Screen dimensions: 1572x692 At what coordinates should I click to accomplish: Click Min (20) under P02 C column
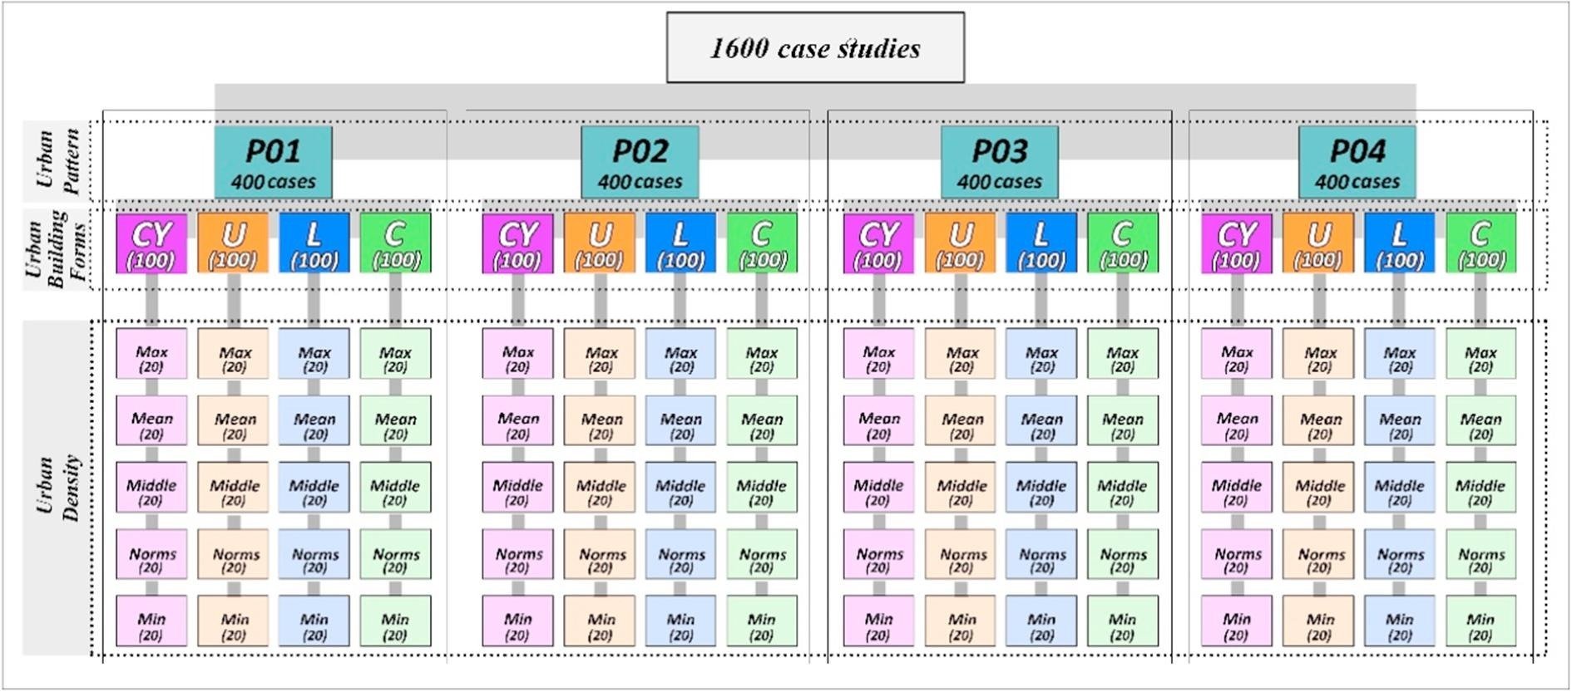tap(762, 621)
